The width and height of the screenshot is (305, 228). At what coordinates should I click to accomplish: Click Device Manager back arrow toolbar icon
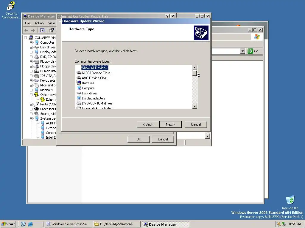click(27, 30)
